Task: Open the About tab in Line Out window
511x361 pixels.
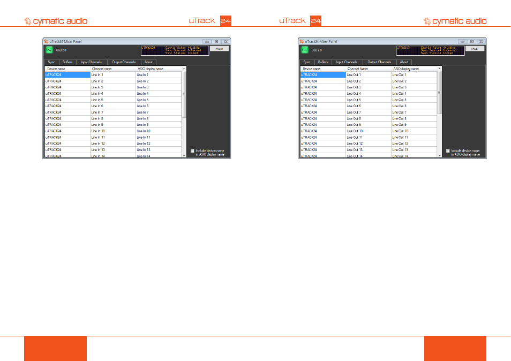Action: (404, 62)
